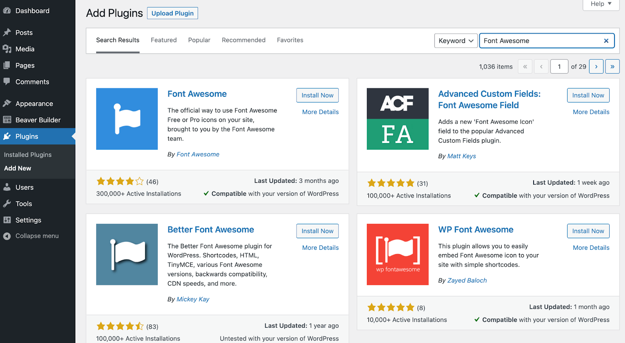
Task: Install the Better Font Awesome plugin
Action: point(317,231)
